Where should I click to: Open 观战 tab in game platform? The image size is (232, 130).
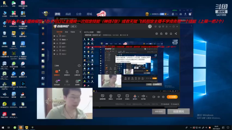(x=68, y=14)
